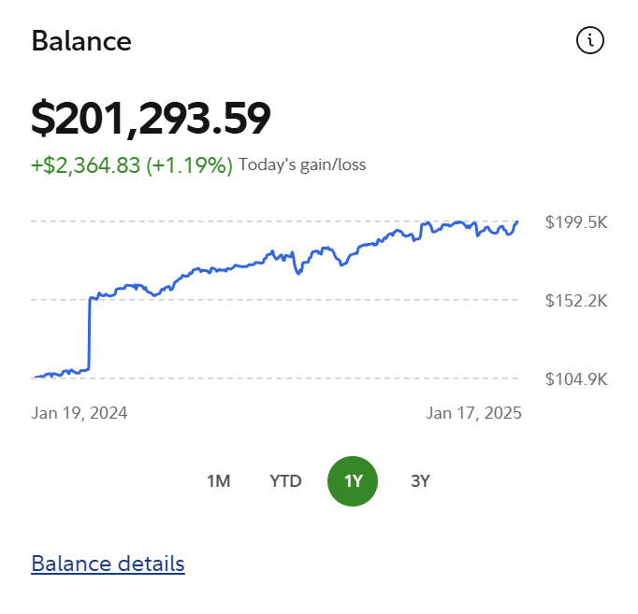The height and width of the screenshot is (614, 638).
Task: Click the chart line's right endpoint
Action: [x=517, y=222]
